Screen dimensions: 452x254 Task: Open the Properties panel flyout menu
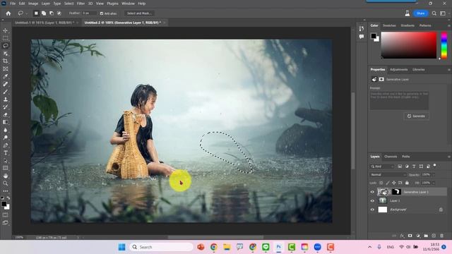tap(448, 70)
